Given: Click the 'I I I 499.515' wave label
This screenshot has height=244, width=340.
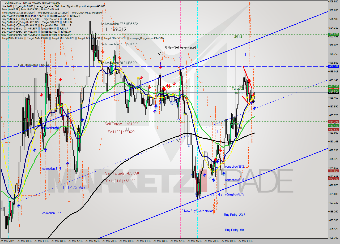Looking at the screenshot, I should (x=114, y=29).
